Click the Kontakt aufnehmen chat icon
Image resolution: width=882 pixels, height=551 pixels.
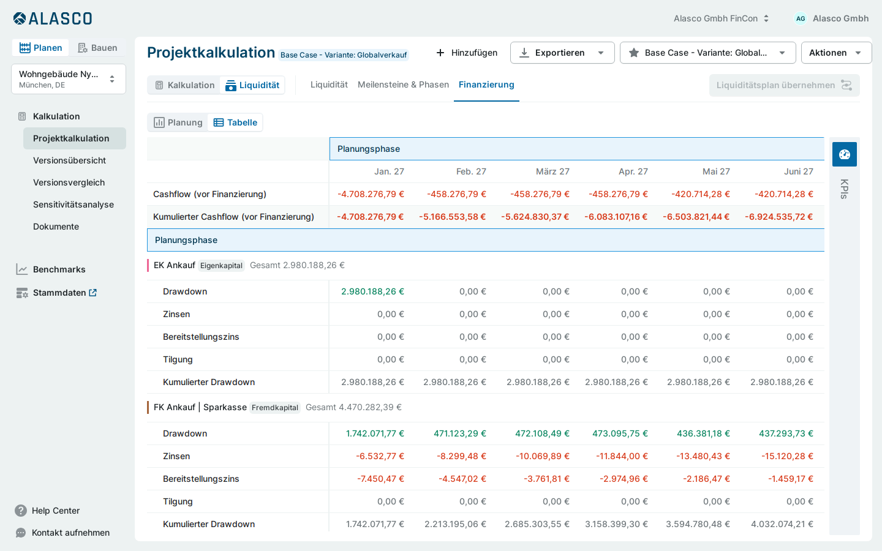[21, 533]
